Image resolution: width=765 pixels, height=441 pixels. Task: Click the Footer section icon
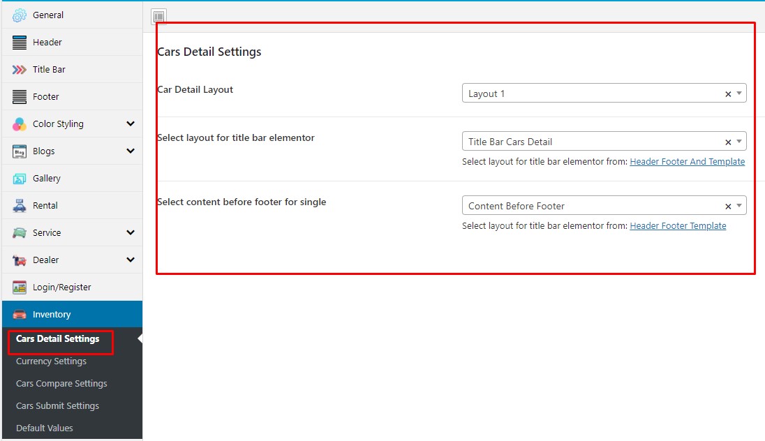click(x=20, y=97)
